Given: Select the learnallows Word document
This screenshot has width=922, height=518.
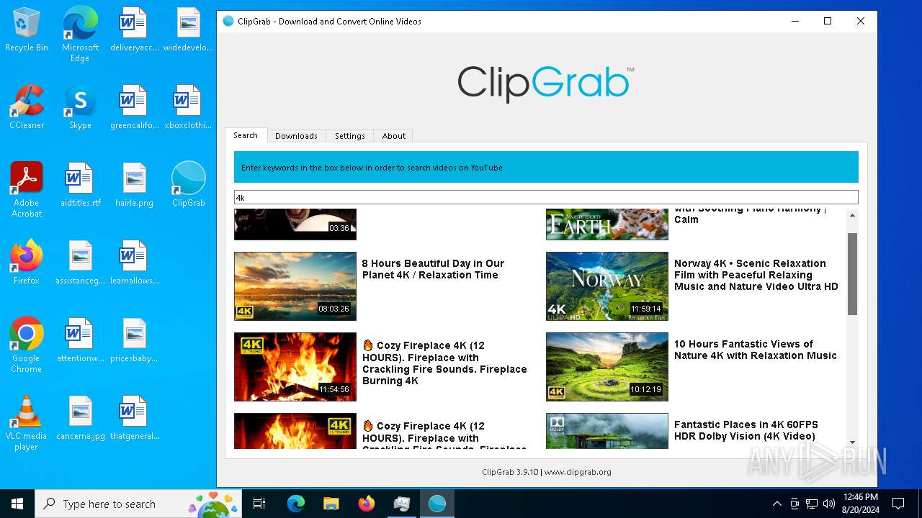Looking at the screenshot, I should coord(134,263).
